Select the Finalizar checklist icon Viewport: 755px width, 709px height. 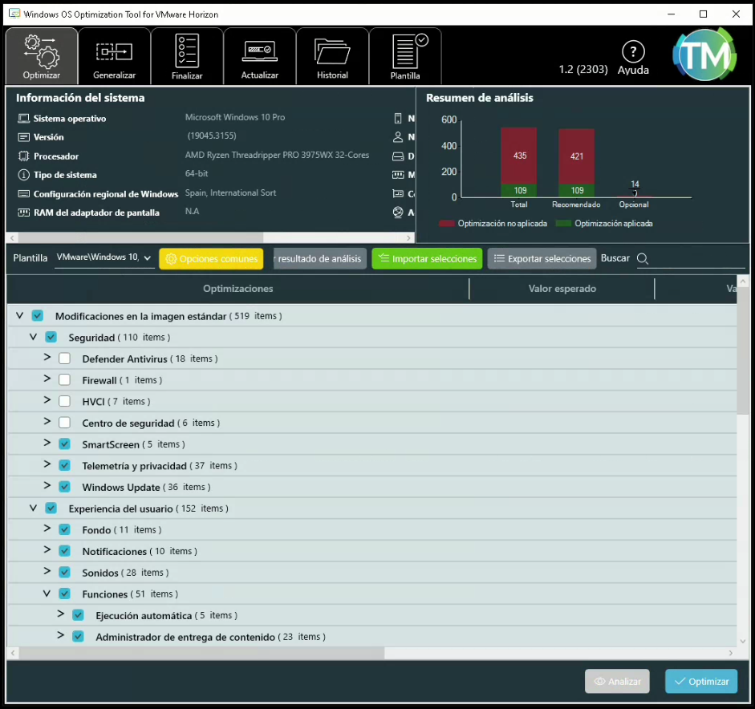point(187,51)
